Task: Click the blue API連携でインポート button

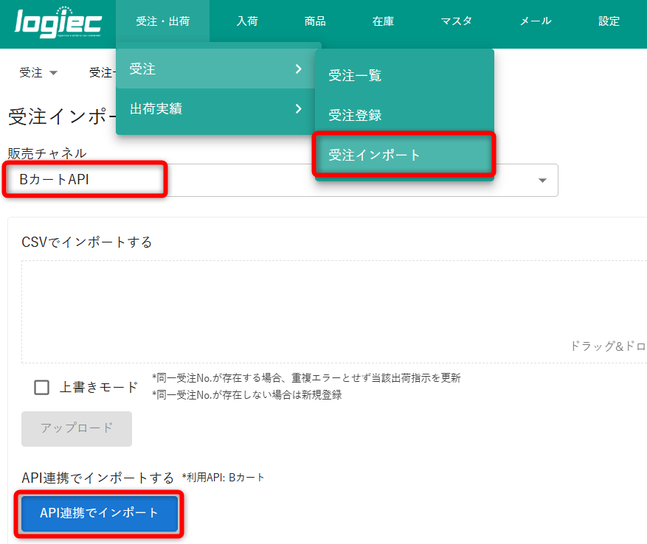Action: 100,513
